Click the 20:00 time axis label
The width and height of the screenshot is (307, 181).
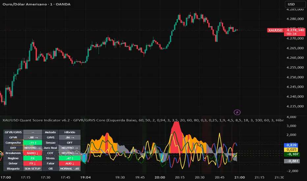point(160,177)
